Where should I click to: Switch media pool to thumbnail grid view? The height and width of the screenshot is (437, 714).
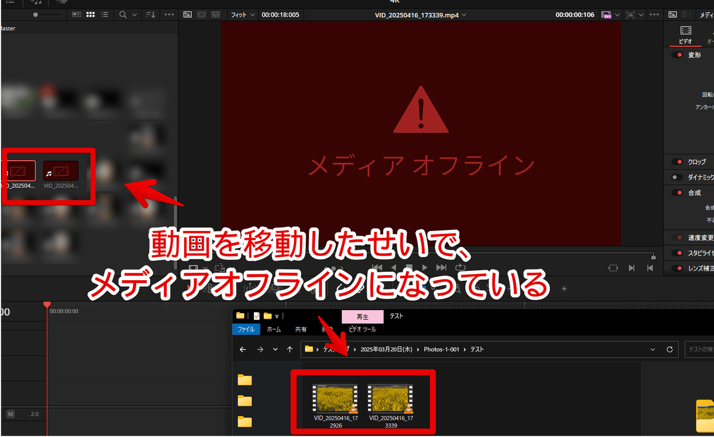91,15
